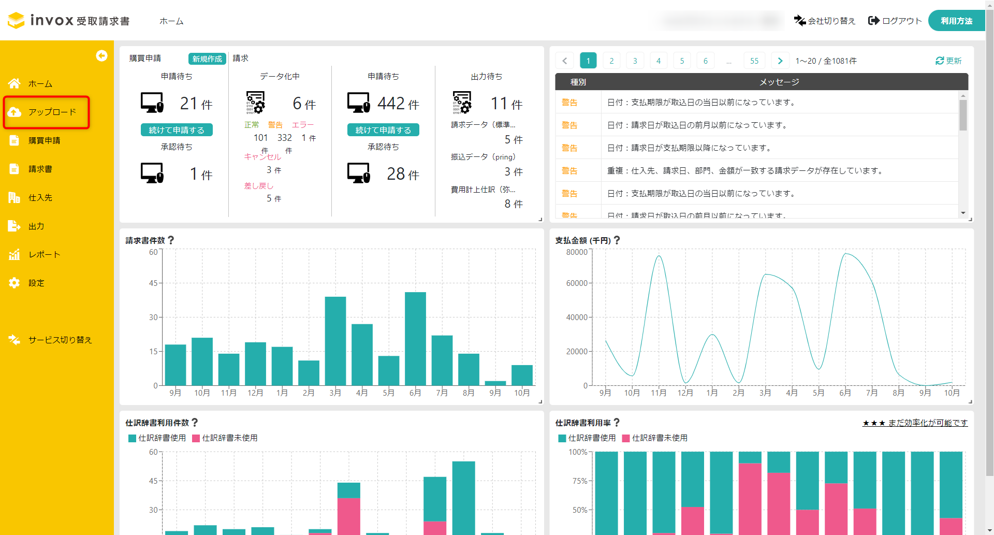The image size is (994, 535).
Task: Click the アップロード cloud upload icon
Action: tap(14, 112)
